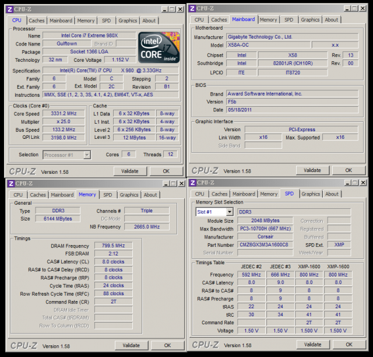Switch to the Caches tab in the SPD window
Image resolution: width=373 pixels, height=357 pixels.
220,194
